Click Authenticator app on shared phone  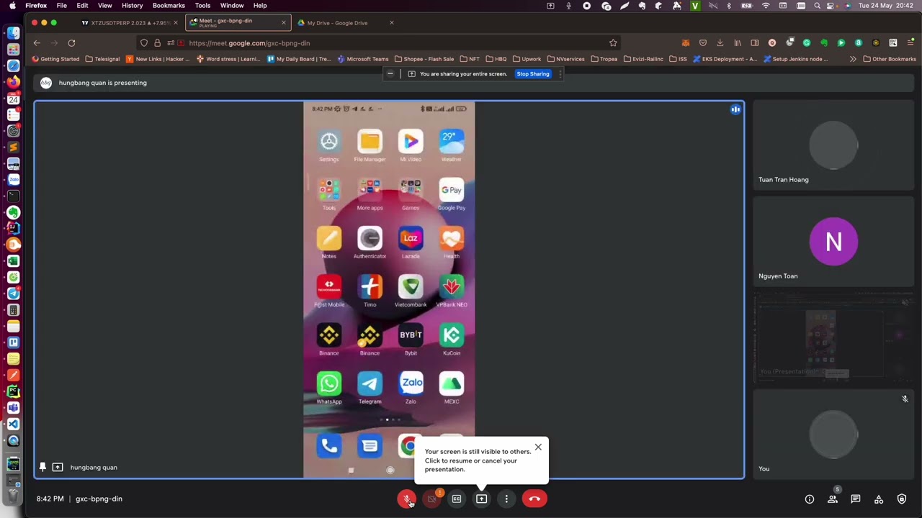370,242
